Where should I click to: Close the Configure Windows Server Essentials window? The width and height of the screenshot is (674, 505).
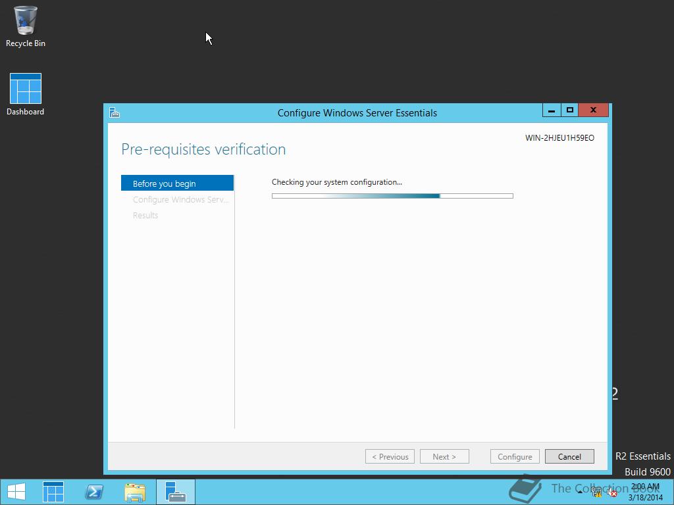(x=593, y=110)
